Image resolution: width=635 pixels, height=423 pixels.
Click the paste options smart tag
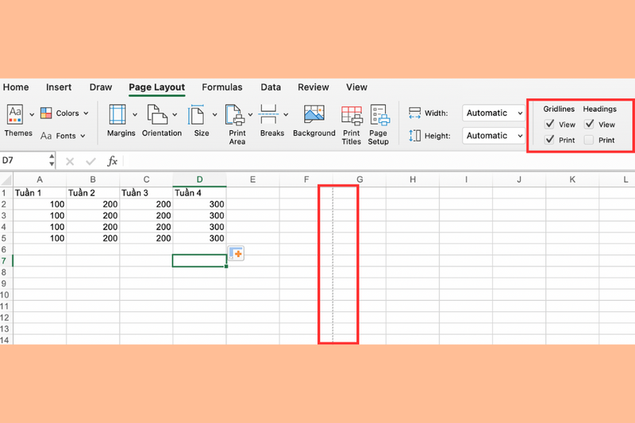236,253
